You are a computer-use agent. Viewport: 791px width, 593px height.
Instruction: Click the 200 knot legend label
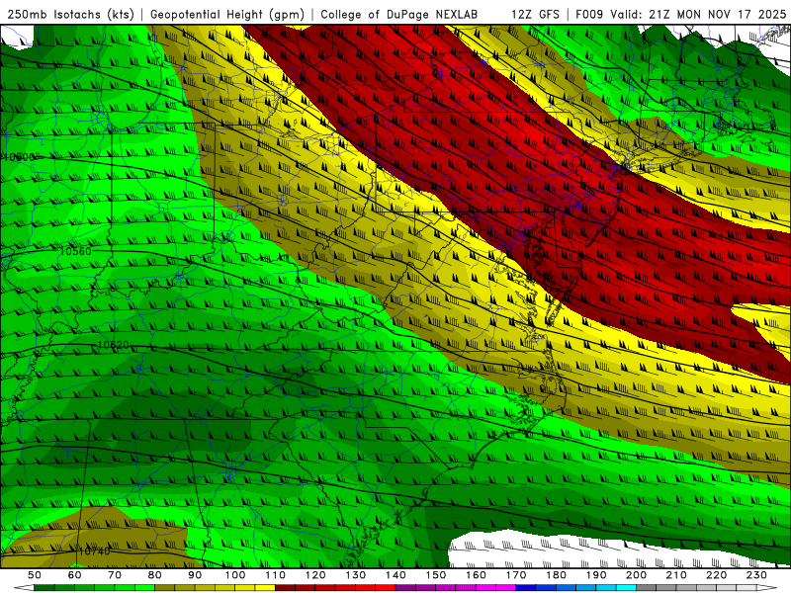[x=636, y=575]
